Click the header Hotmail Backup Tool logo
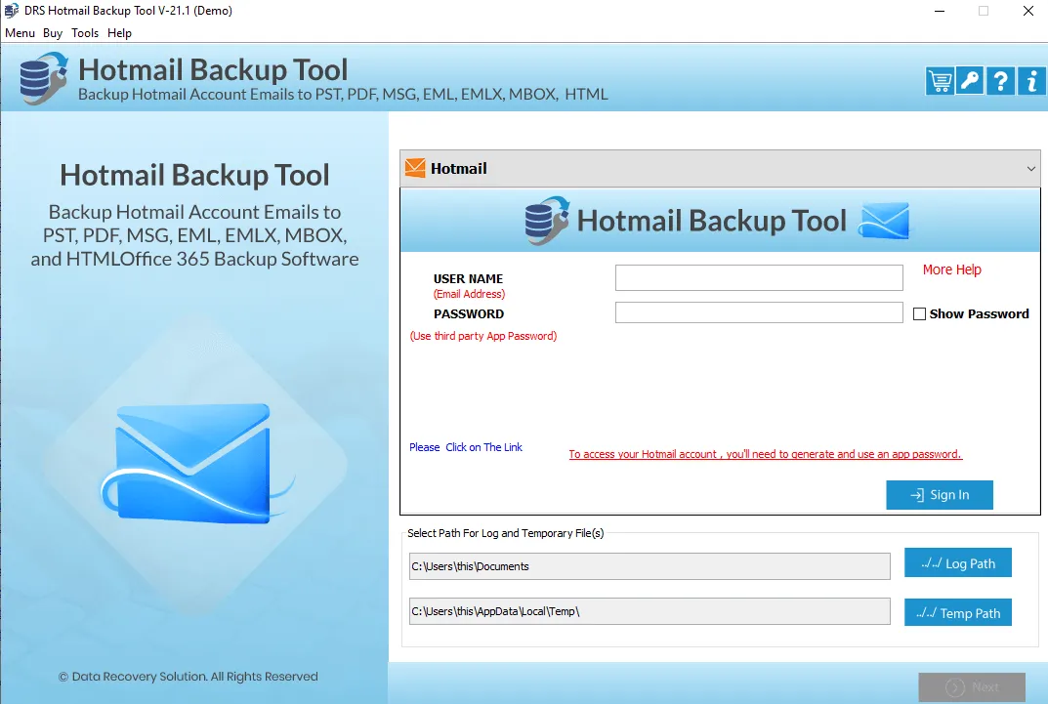Viewport: 1048px width, 704px height. (43, 78)
